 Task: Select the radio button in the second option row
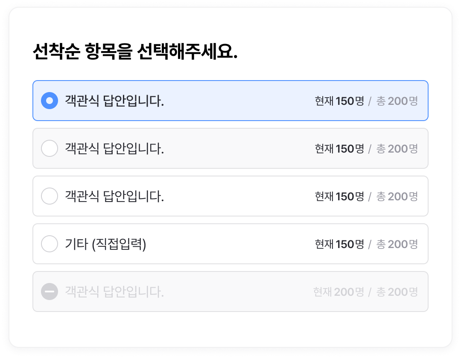click(50, 149)
